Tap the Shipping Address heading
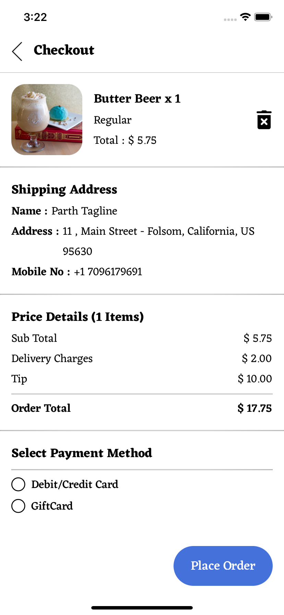Viewport: 284px width, 615px height. coord(64,189)
